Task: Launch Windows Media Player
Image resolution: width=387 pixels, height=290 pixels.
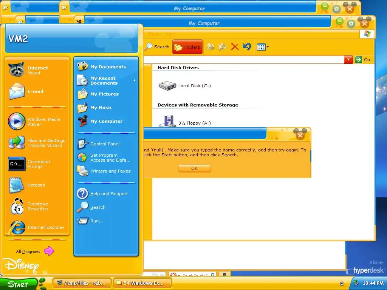Action: point(37,122)
